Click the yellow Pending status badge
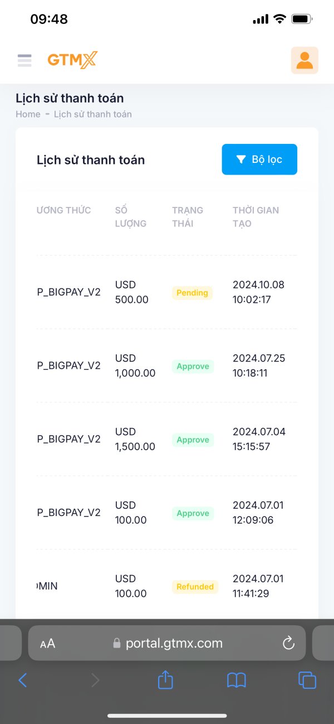Screen dimensions: 334x724 (192, 293)
